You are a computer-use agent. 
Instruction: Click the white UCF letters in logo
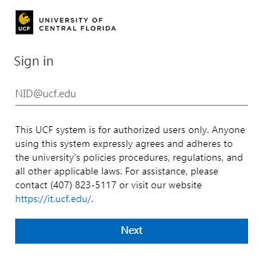24,29
